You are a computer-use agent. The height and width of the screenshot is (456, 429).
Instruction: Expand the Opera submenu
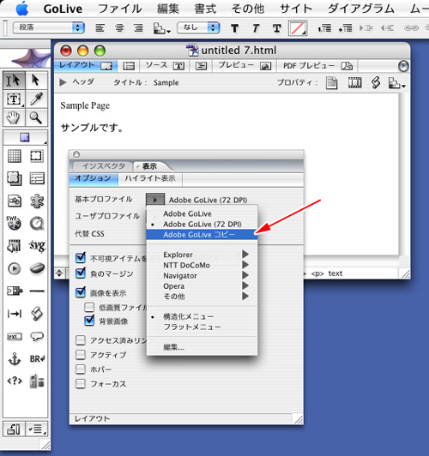click(202, 286)
